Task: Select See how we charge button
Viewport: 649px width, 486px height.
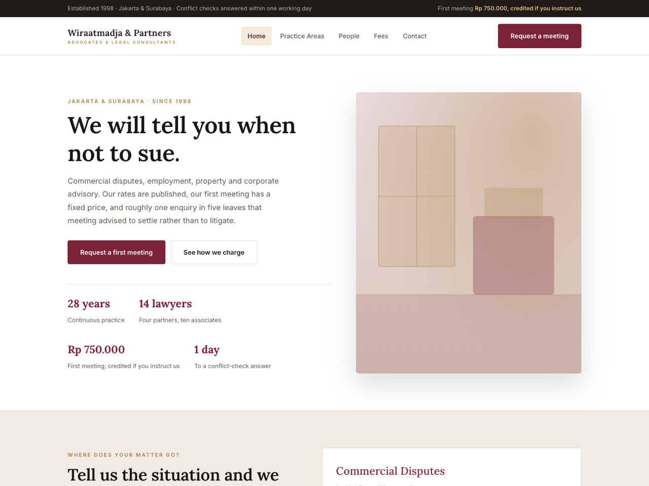Action: tap(214, 252)
